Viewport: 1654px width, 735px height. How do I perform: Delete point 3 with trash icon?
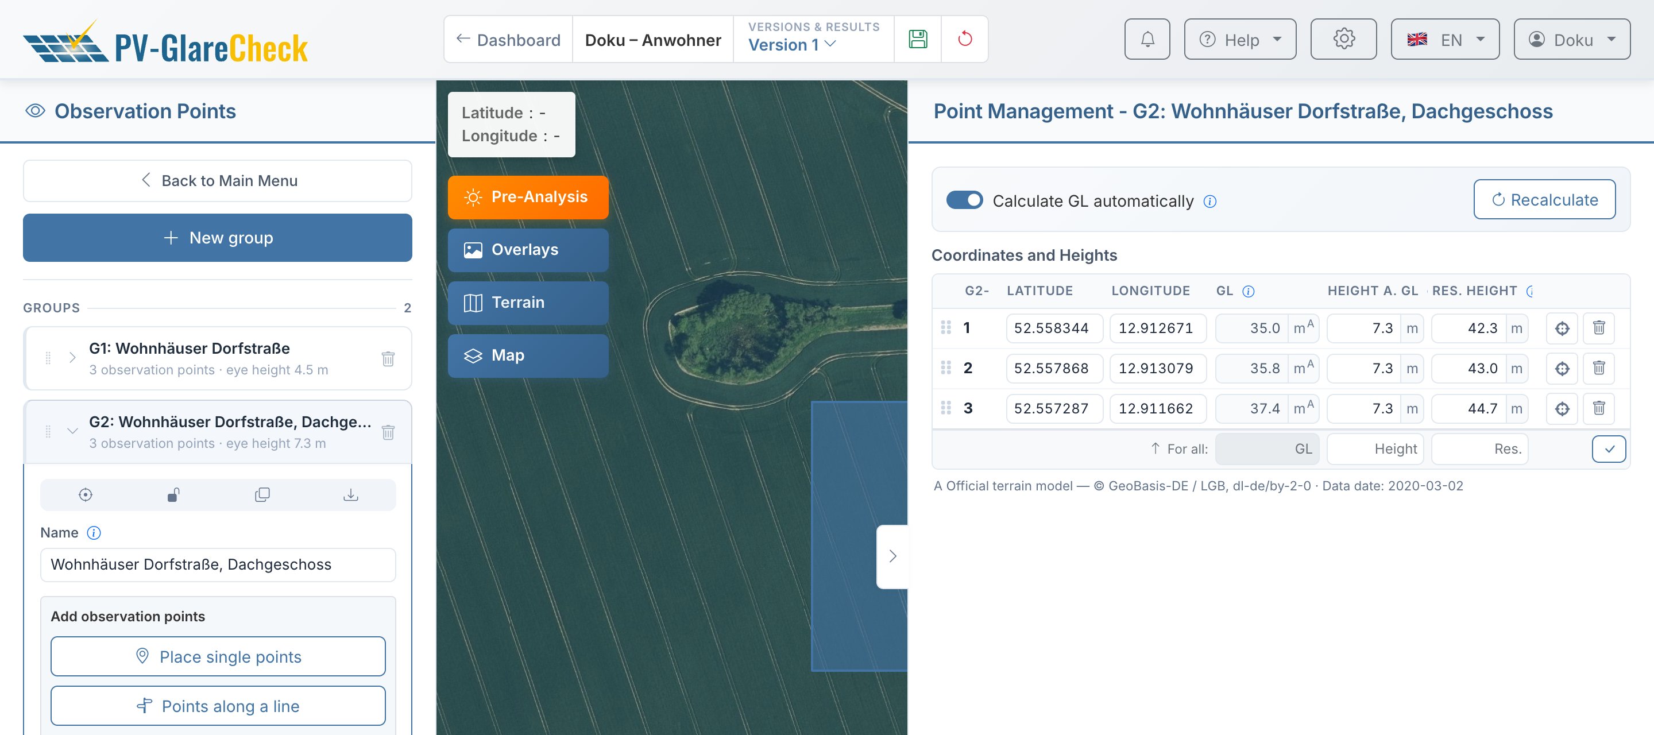(x=1599, y=409)
